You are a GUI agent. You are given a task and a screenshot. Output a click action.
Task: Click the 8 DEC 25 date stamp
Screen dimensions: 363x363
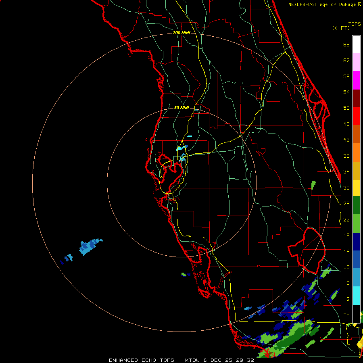tap(218, 360)
